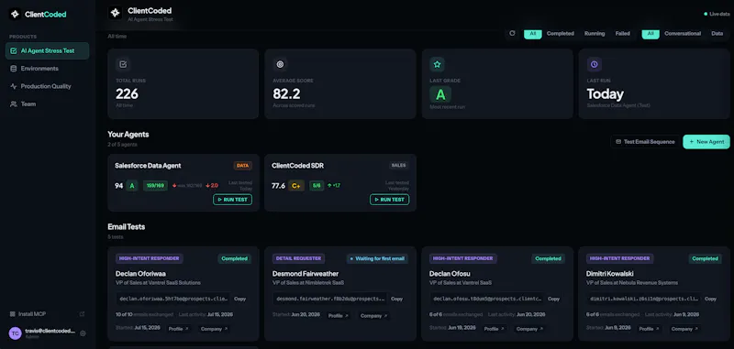
Task: Click the Last Grade star icon
Action: [x=438, y=64]
